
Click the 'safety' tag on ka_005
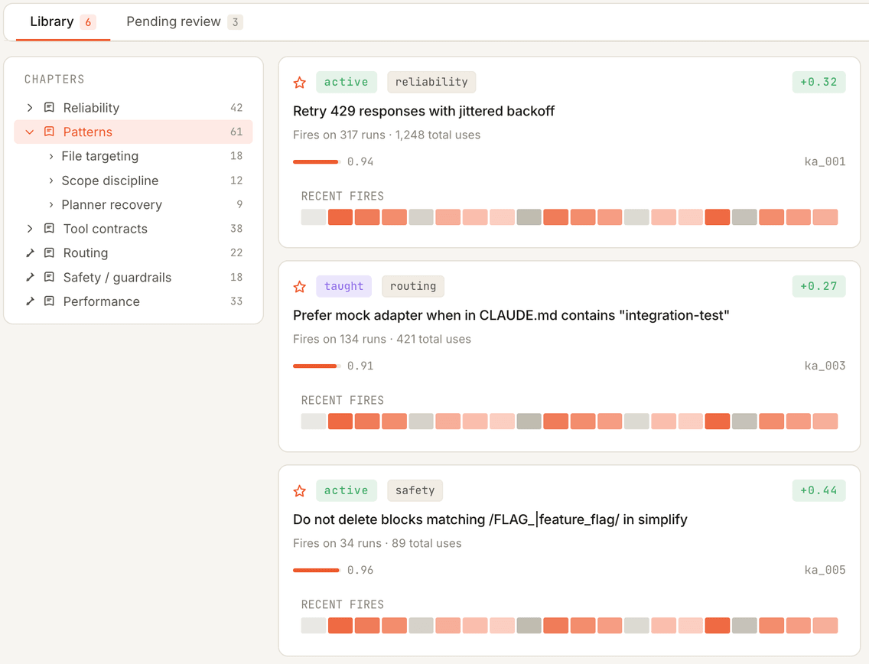(x=415, y=490)
